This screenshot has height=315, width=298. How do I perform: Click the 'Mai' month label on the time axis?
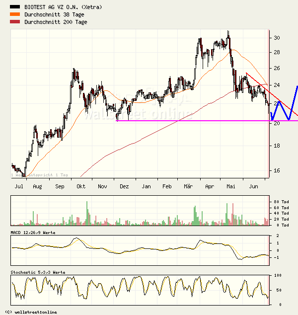coord(230,186)
